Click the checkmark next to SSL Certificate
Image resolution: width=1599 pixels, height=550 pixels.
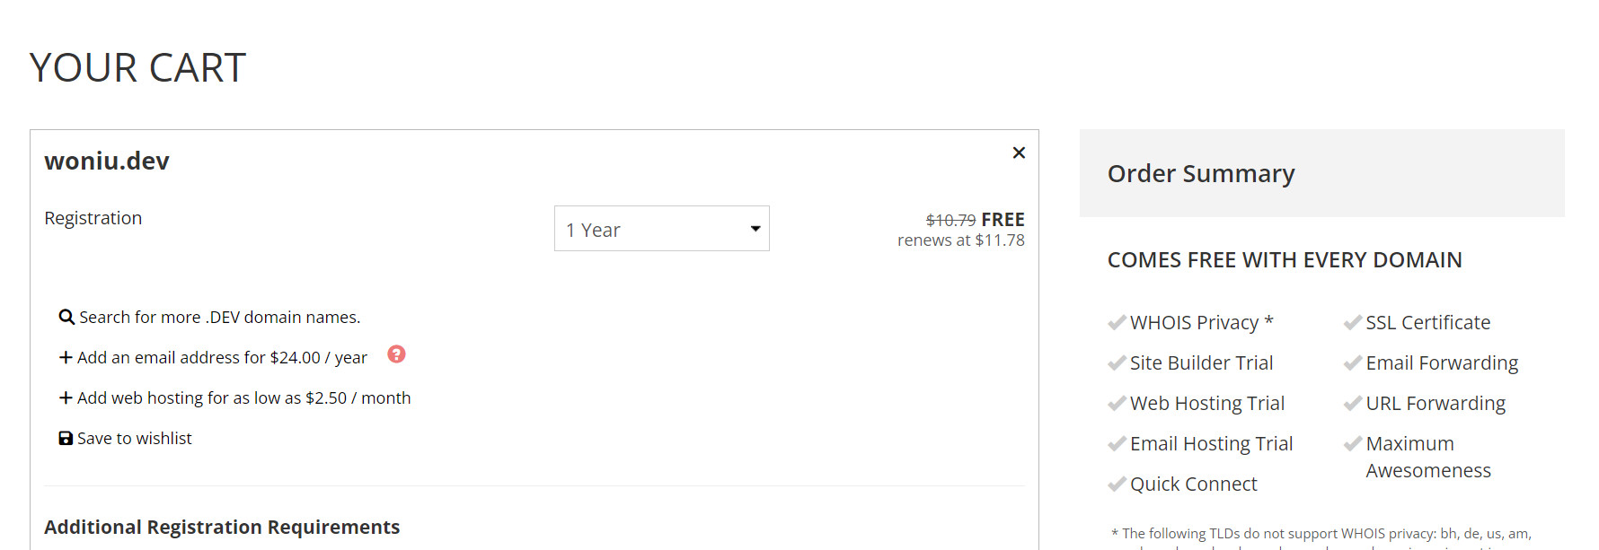pos(1353,323)
